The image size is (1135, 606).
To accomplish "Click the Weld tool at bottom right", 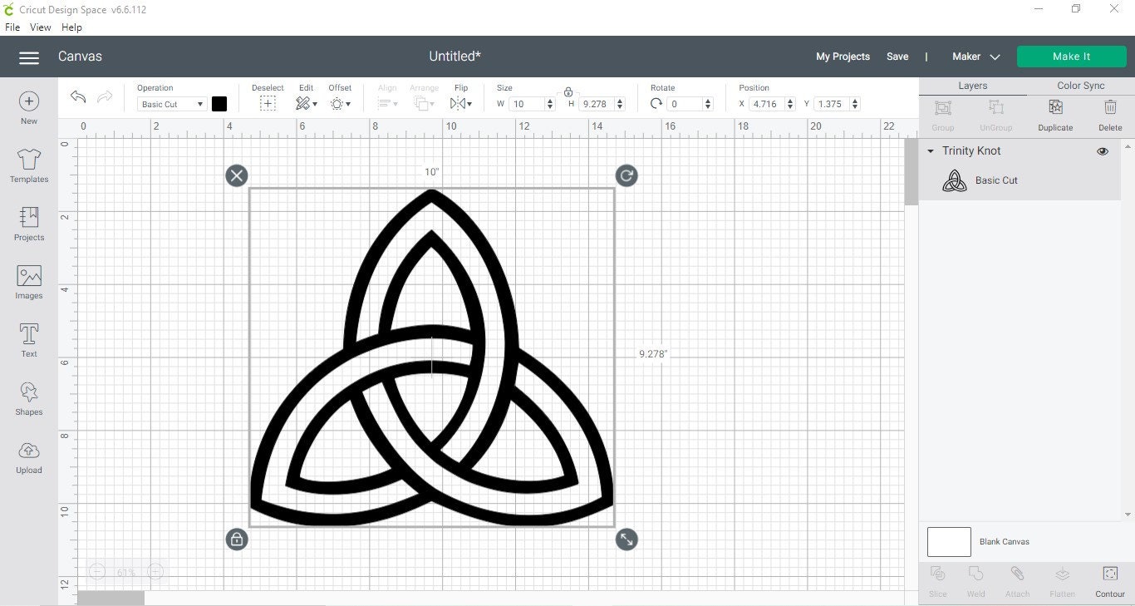I will coord(975,579).
